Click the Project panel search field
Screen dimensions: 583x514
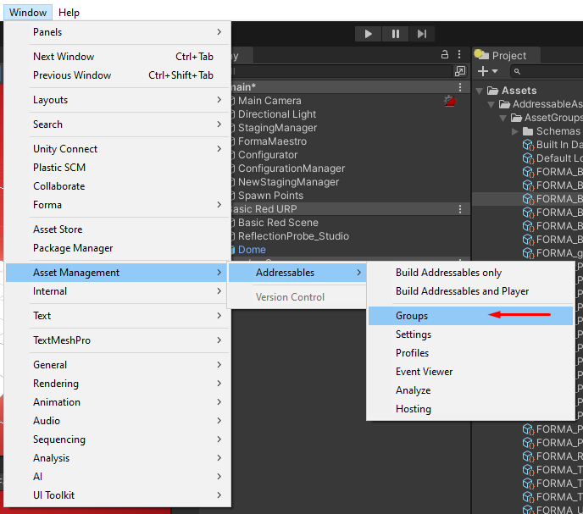tap(547, 71)
